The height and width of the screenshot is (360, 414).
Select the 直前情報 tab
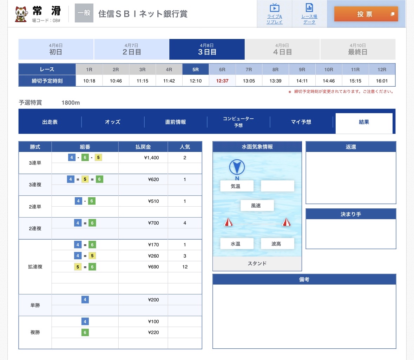[x=176, y=122]
